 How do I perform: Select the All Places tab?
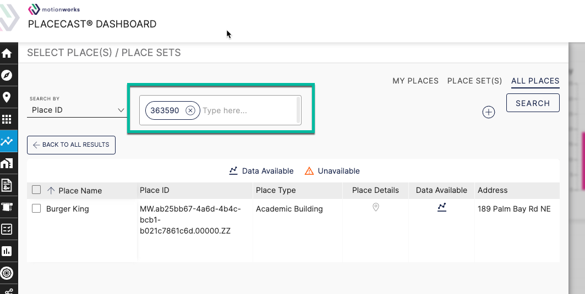535,81
